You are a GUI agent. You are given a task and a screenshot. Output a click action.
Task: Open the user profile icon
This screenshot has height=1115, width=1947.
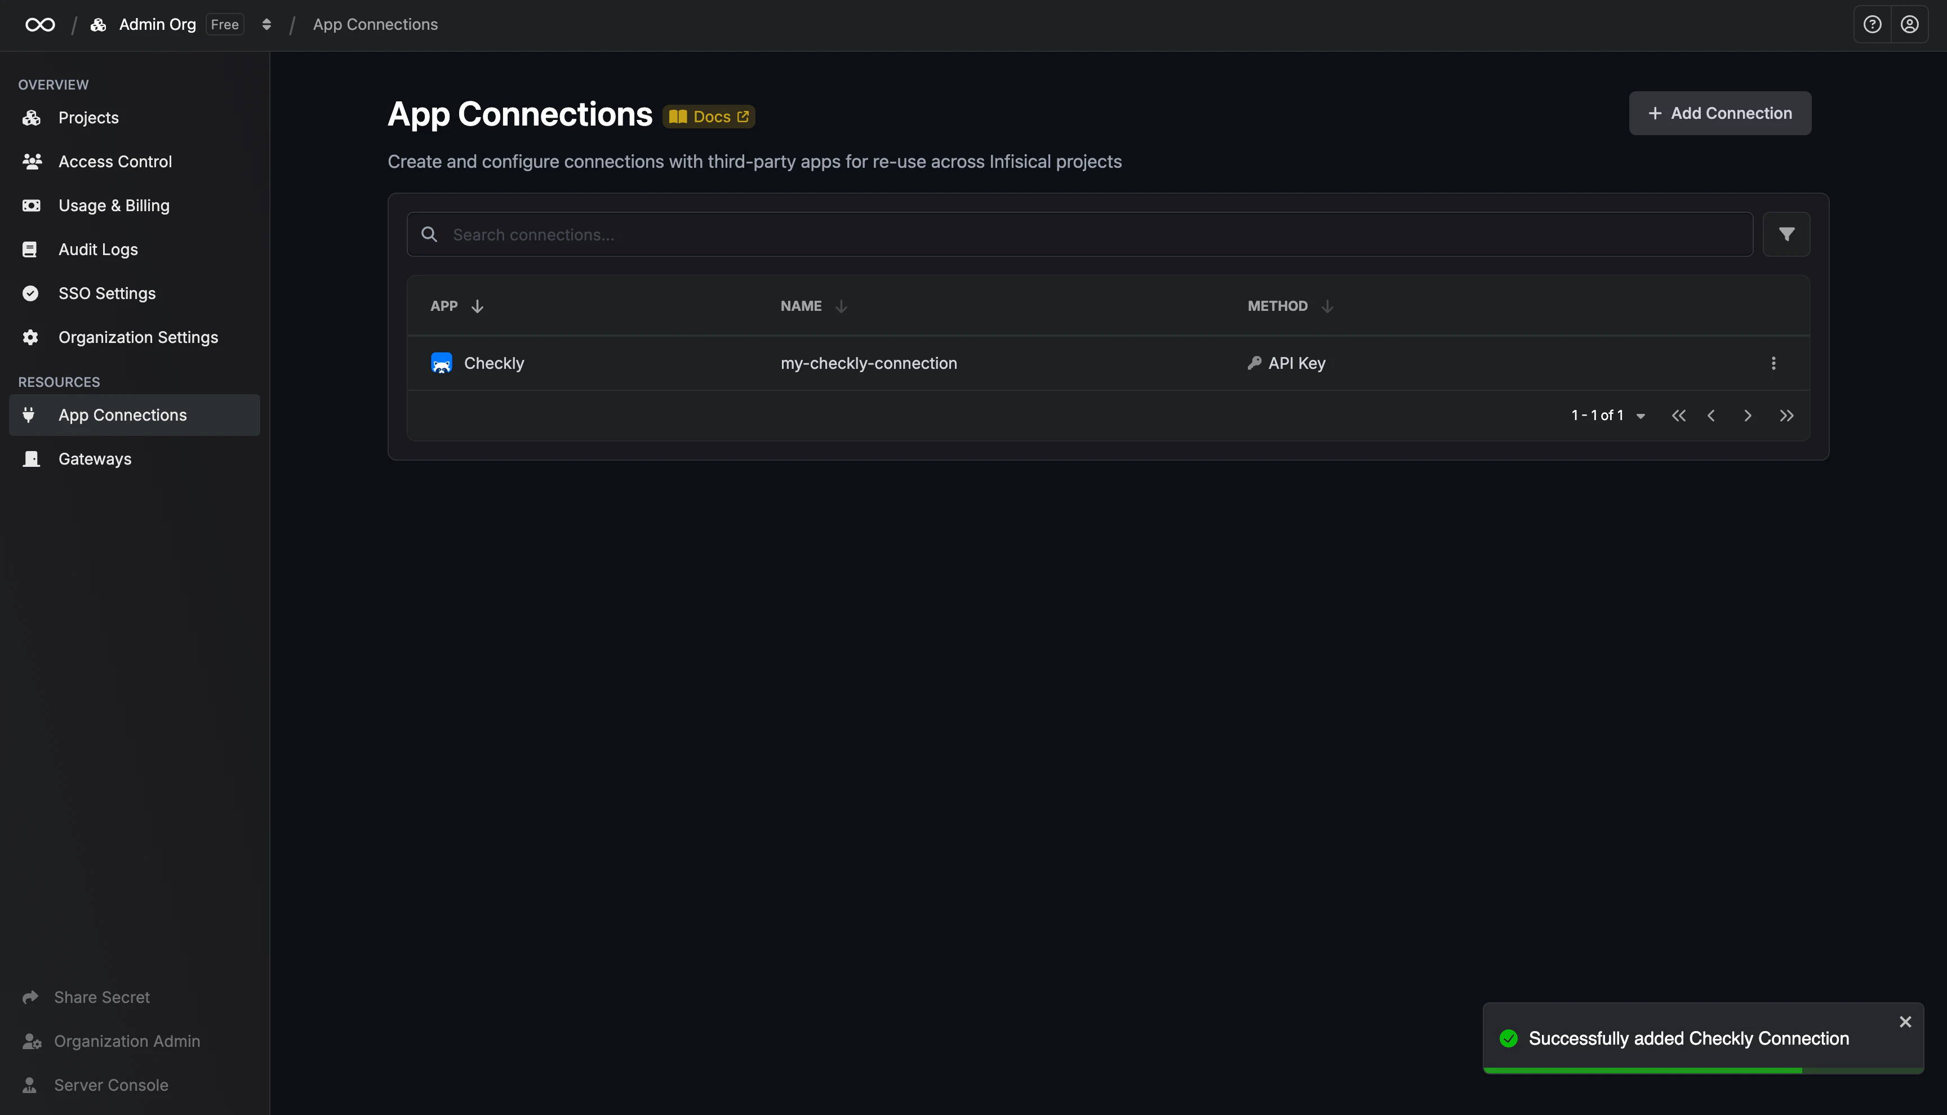[x=1909, y=25]
